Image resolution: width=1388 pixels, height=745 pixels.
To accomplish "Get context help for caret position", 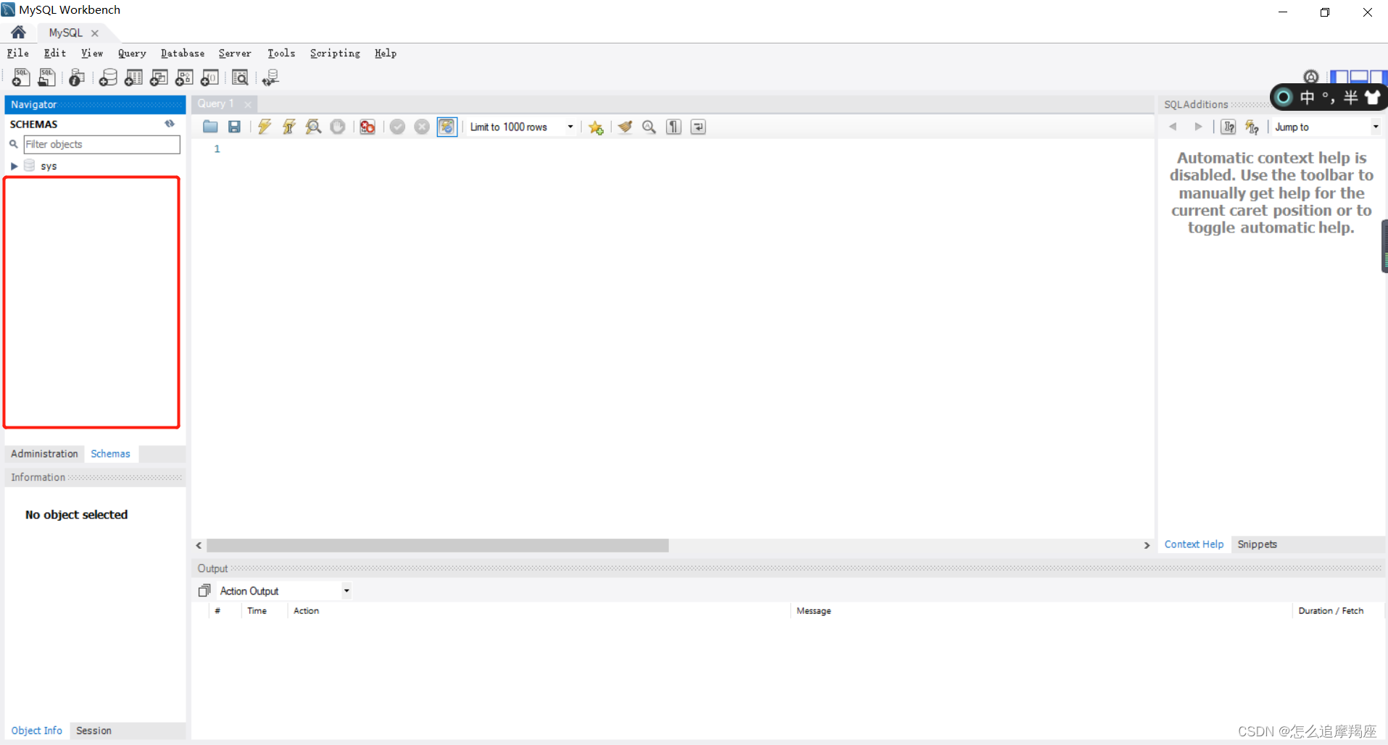I will click(1229, 127).
